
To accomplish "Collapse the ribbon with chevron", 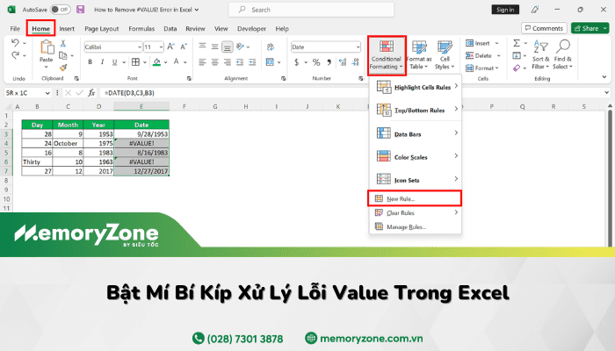I will point(604,77).
